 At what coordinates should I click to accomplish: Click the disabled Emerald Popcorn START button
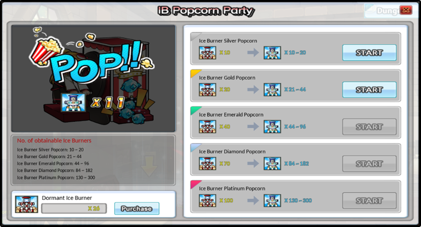coord(369,127)
